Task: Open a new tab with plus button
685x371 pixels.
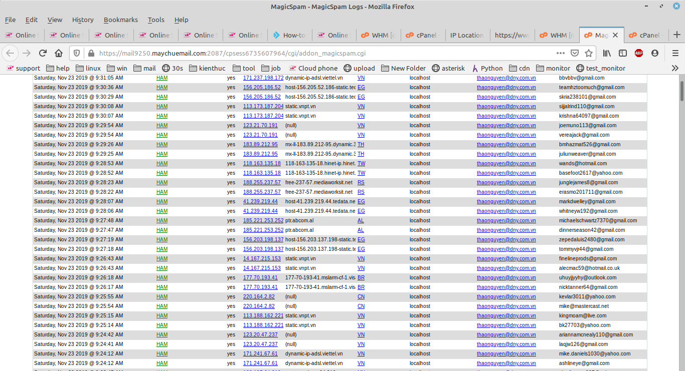Action: pos(677,35)
